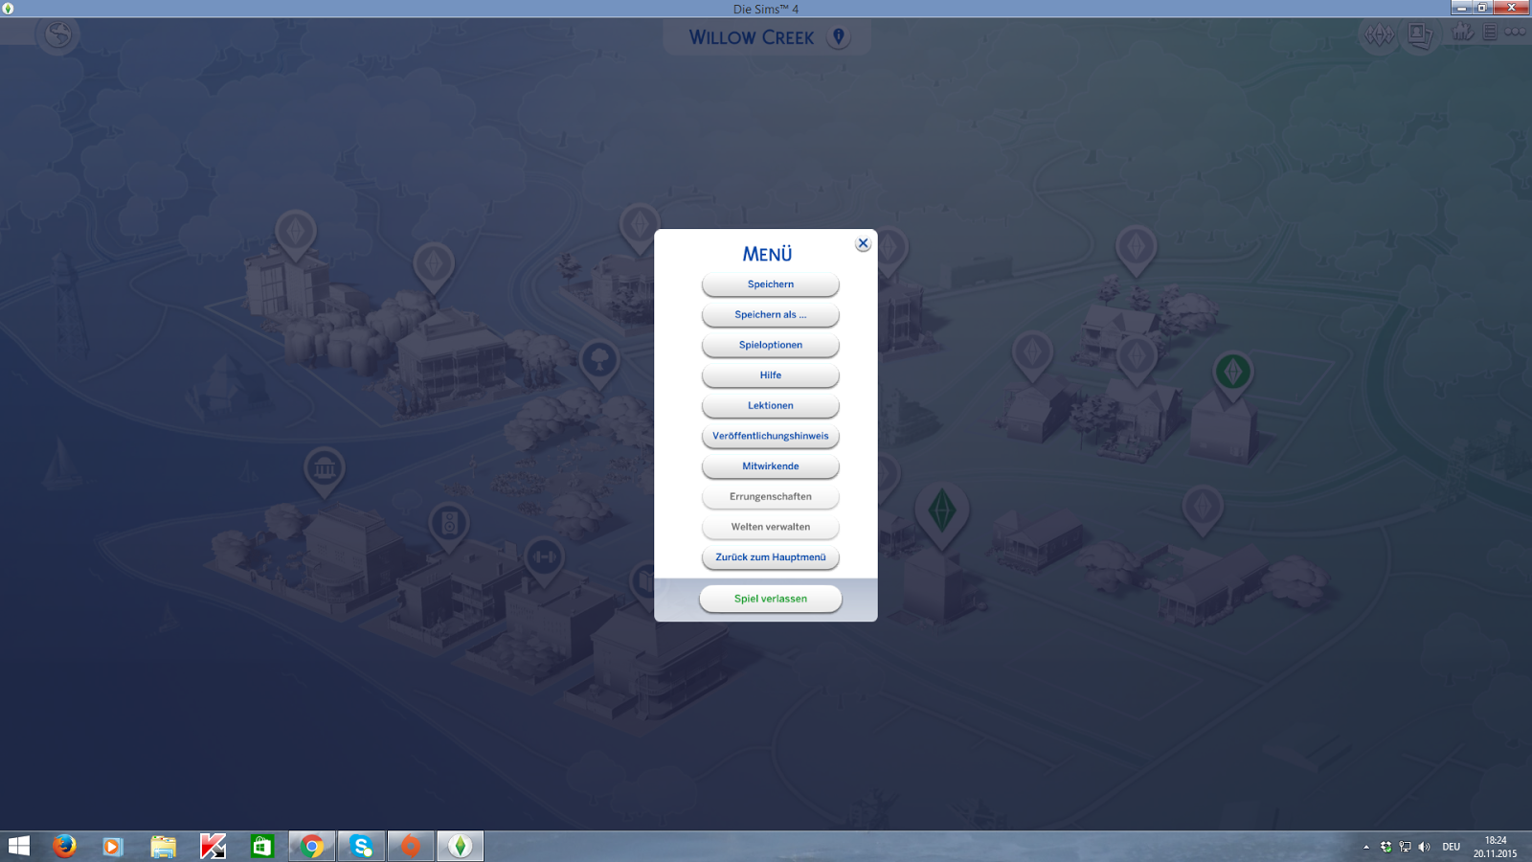Viewport: 1532px width, 862px height.
Task: Select the museum map pin
Action: click(324, 470)
